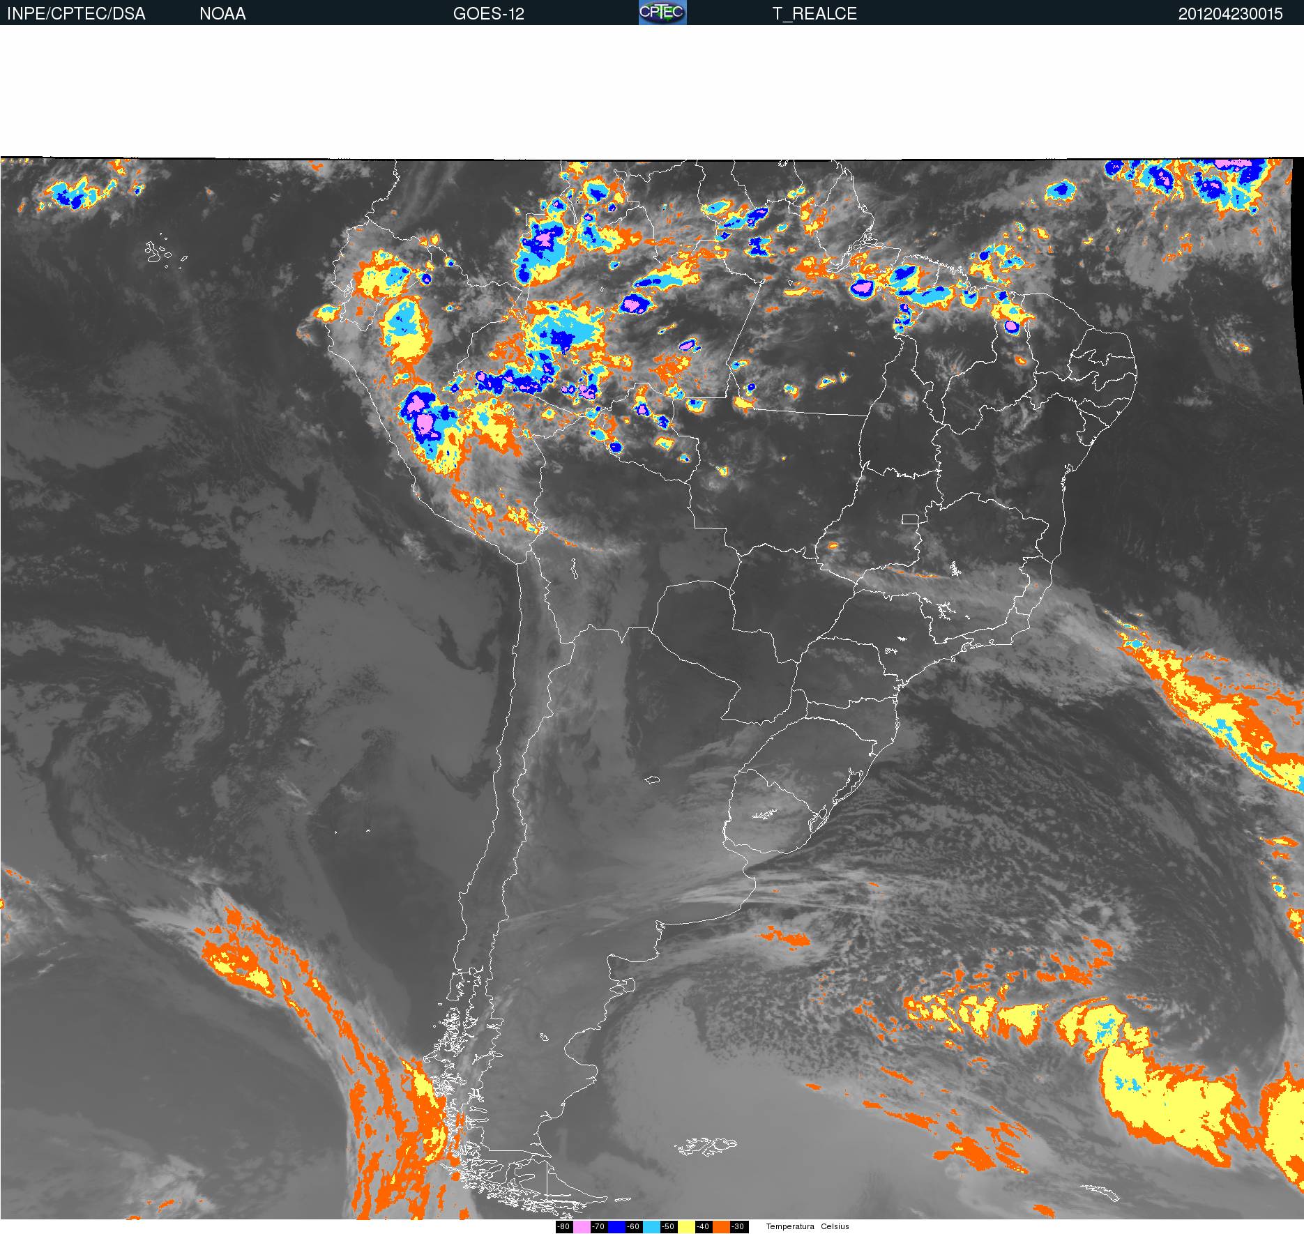Click the -30 legend value
The height and width of the screenshot is (1234, 1304).
739,1226
